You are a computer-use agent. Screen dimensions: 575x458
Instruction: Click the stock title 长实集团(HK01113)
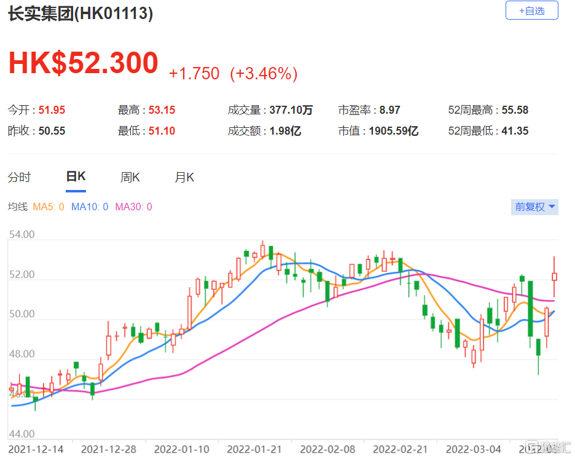point(80,14)
